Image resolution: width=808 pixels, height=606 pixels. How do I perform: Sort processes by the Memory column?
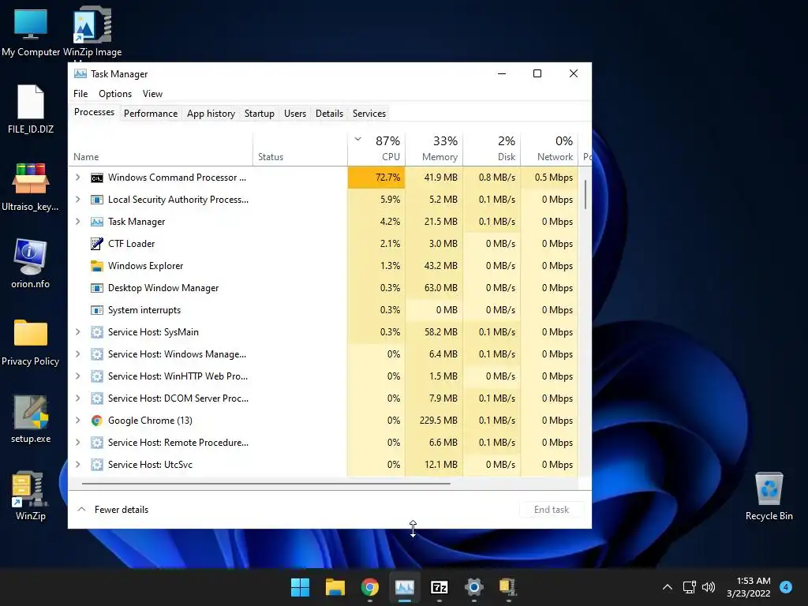[435, 149]
